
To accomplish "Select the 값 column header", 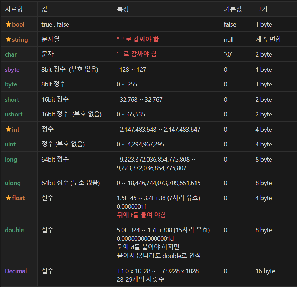I will pos(45,9).
